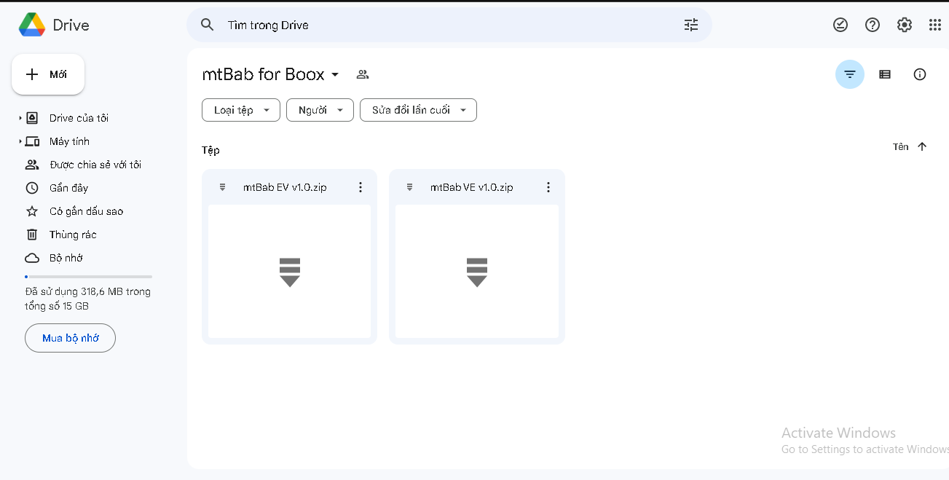The image size is (949, 480).
Task: Switch to list layout view
Action: tap(884, 74)
